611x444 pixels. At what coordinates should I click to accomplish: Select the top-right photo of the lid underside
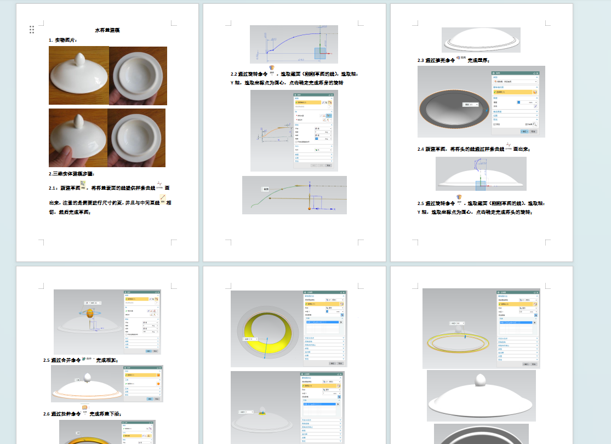[138, 76]
